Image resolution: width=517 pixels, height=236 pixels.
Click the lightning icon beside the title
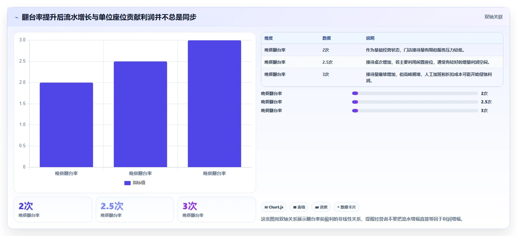pos(17,17)
